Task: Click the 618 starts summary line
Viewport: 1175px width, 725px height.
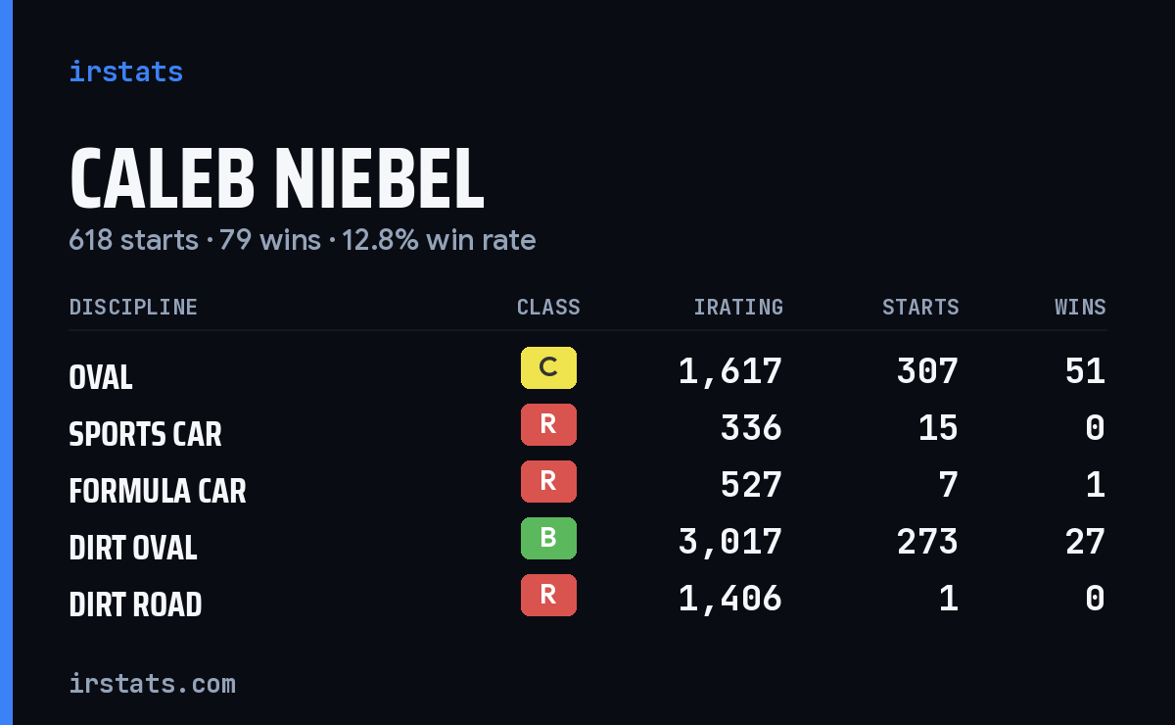Action: [x=303, y=240]
